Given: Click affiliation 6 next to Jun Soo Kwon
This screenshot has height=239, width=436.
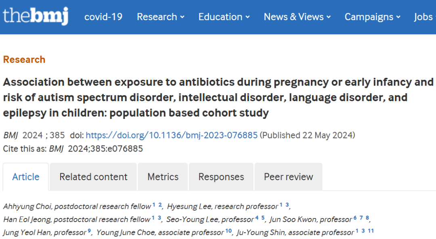Looking at the screenshot, I should click(355, 218).
